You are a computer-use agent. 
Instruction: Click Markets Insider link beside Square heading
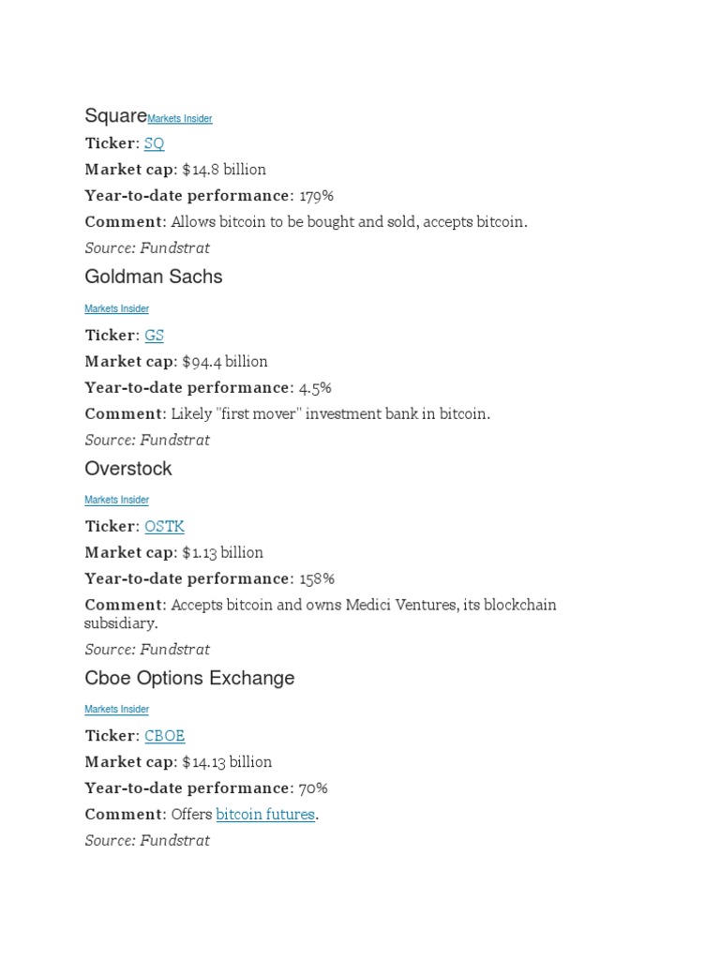point(180,119)
